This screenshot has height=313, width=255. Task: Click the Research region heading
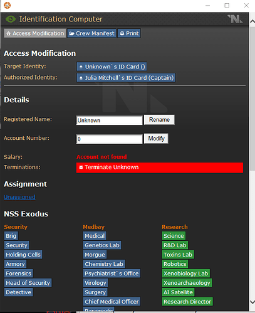tap(175, 227)
